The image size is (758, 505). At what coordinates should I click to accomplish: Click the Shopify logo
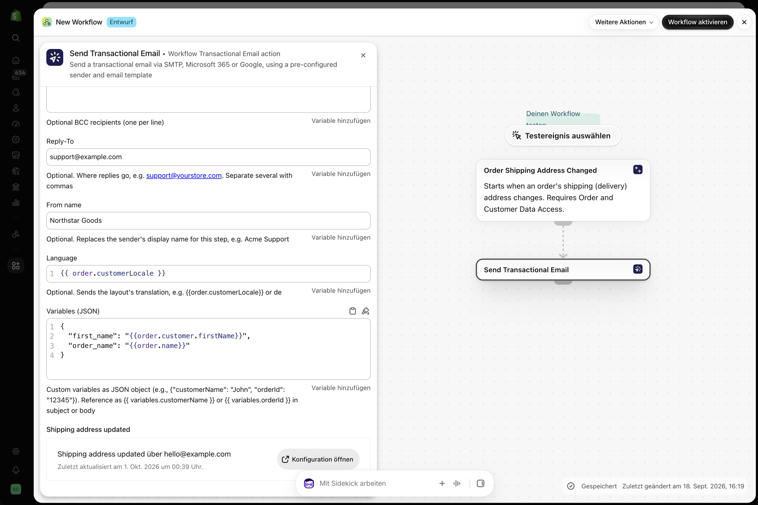point(16,16)
